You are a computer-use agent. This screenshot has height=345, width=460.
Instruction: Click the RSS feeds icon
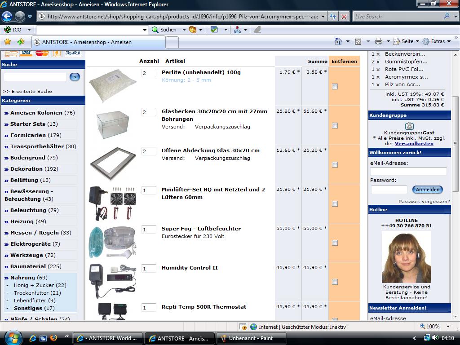(x=358, y=41)
